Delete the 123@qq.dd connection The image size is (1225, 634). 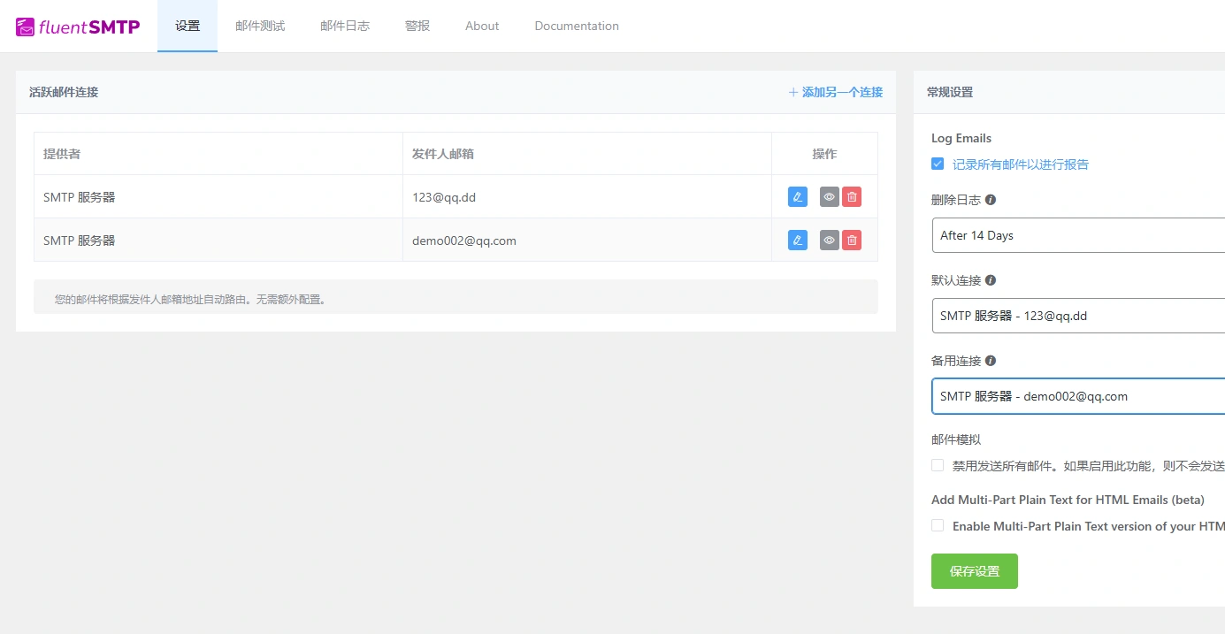pos(851,196)
